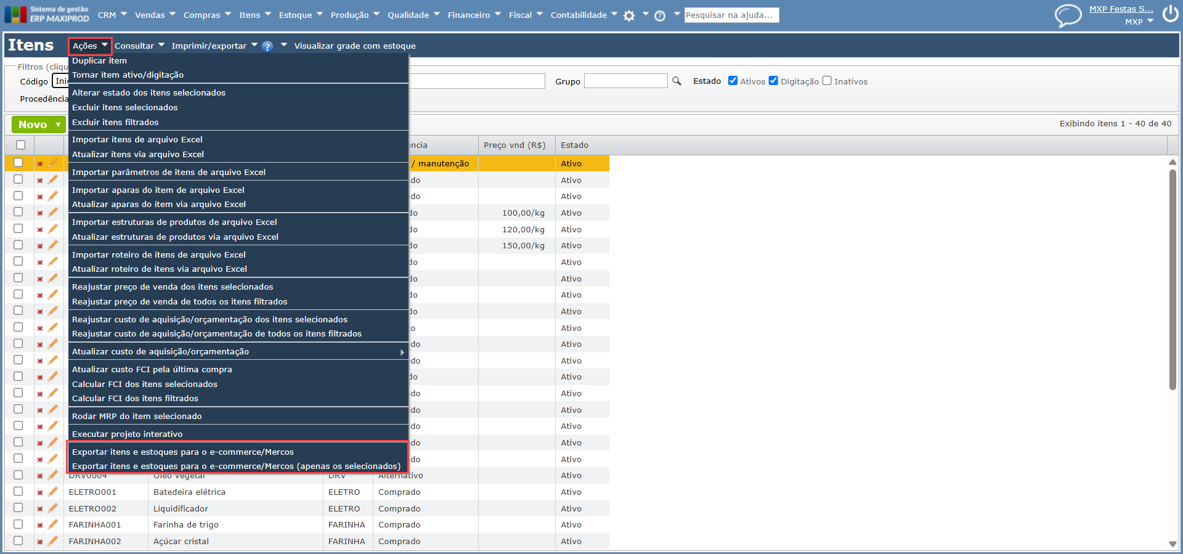This screenshot has height=554, width=1183.
Task: Click the power logout icon
Action: click(x=1170, y=14)
